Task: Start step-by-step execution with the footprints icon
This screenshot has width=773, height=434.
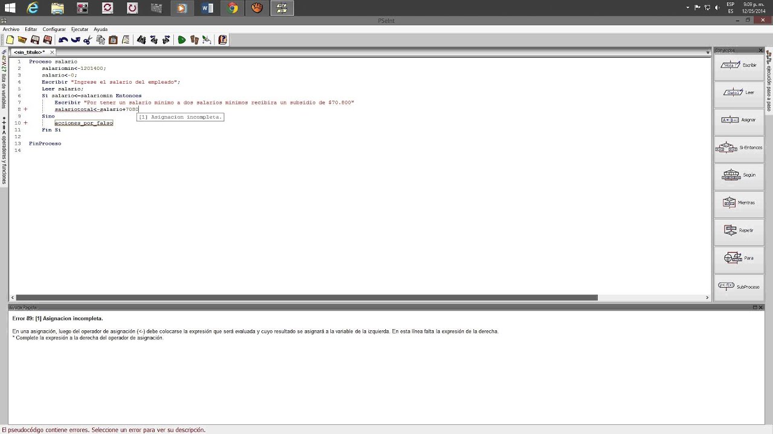Action: (194, 40)
